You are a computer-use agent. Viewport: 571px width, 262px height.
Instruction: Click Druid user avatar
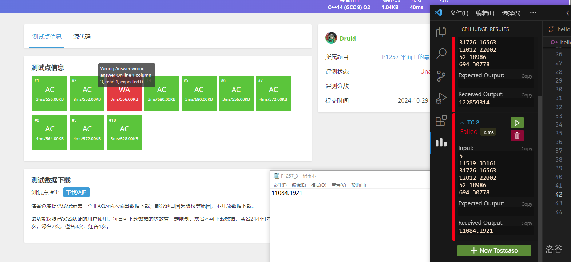[x=331, y=38]
